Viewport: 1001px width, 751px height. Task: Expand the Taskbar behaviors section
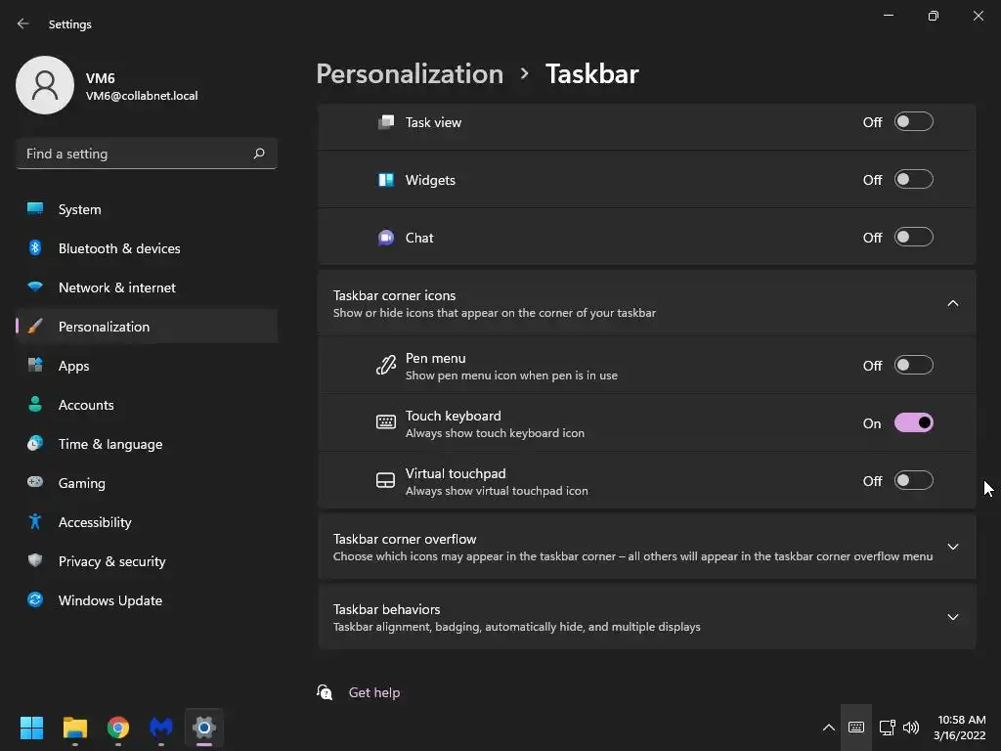coord(952,617)
